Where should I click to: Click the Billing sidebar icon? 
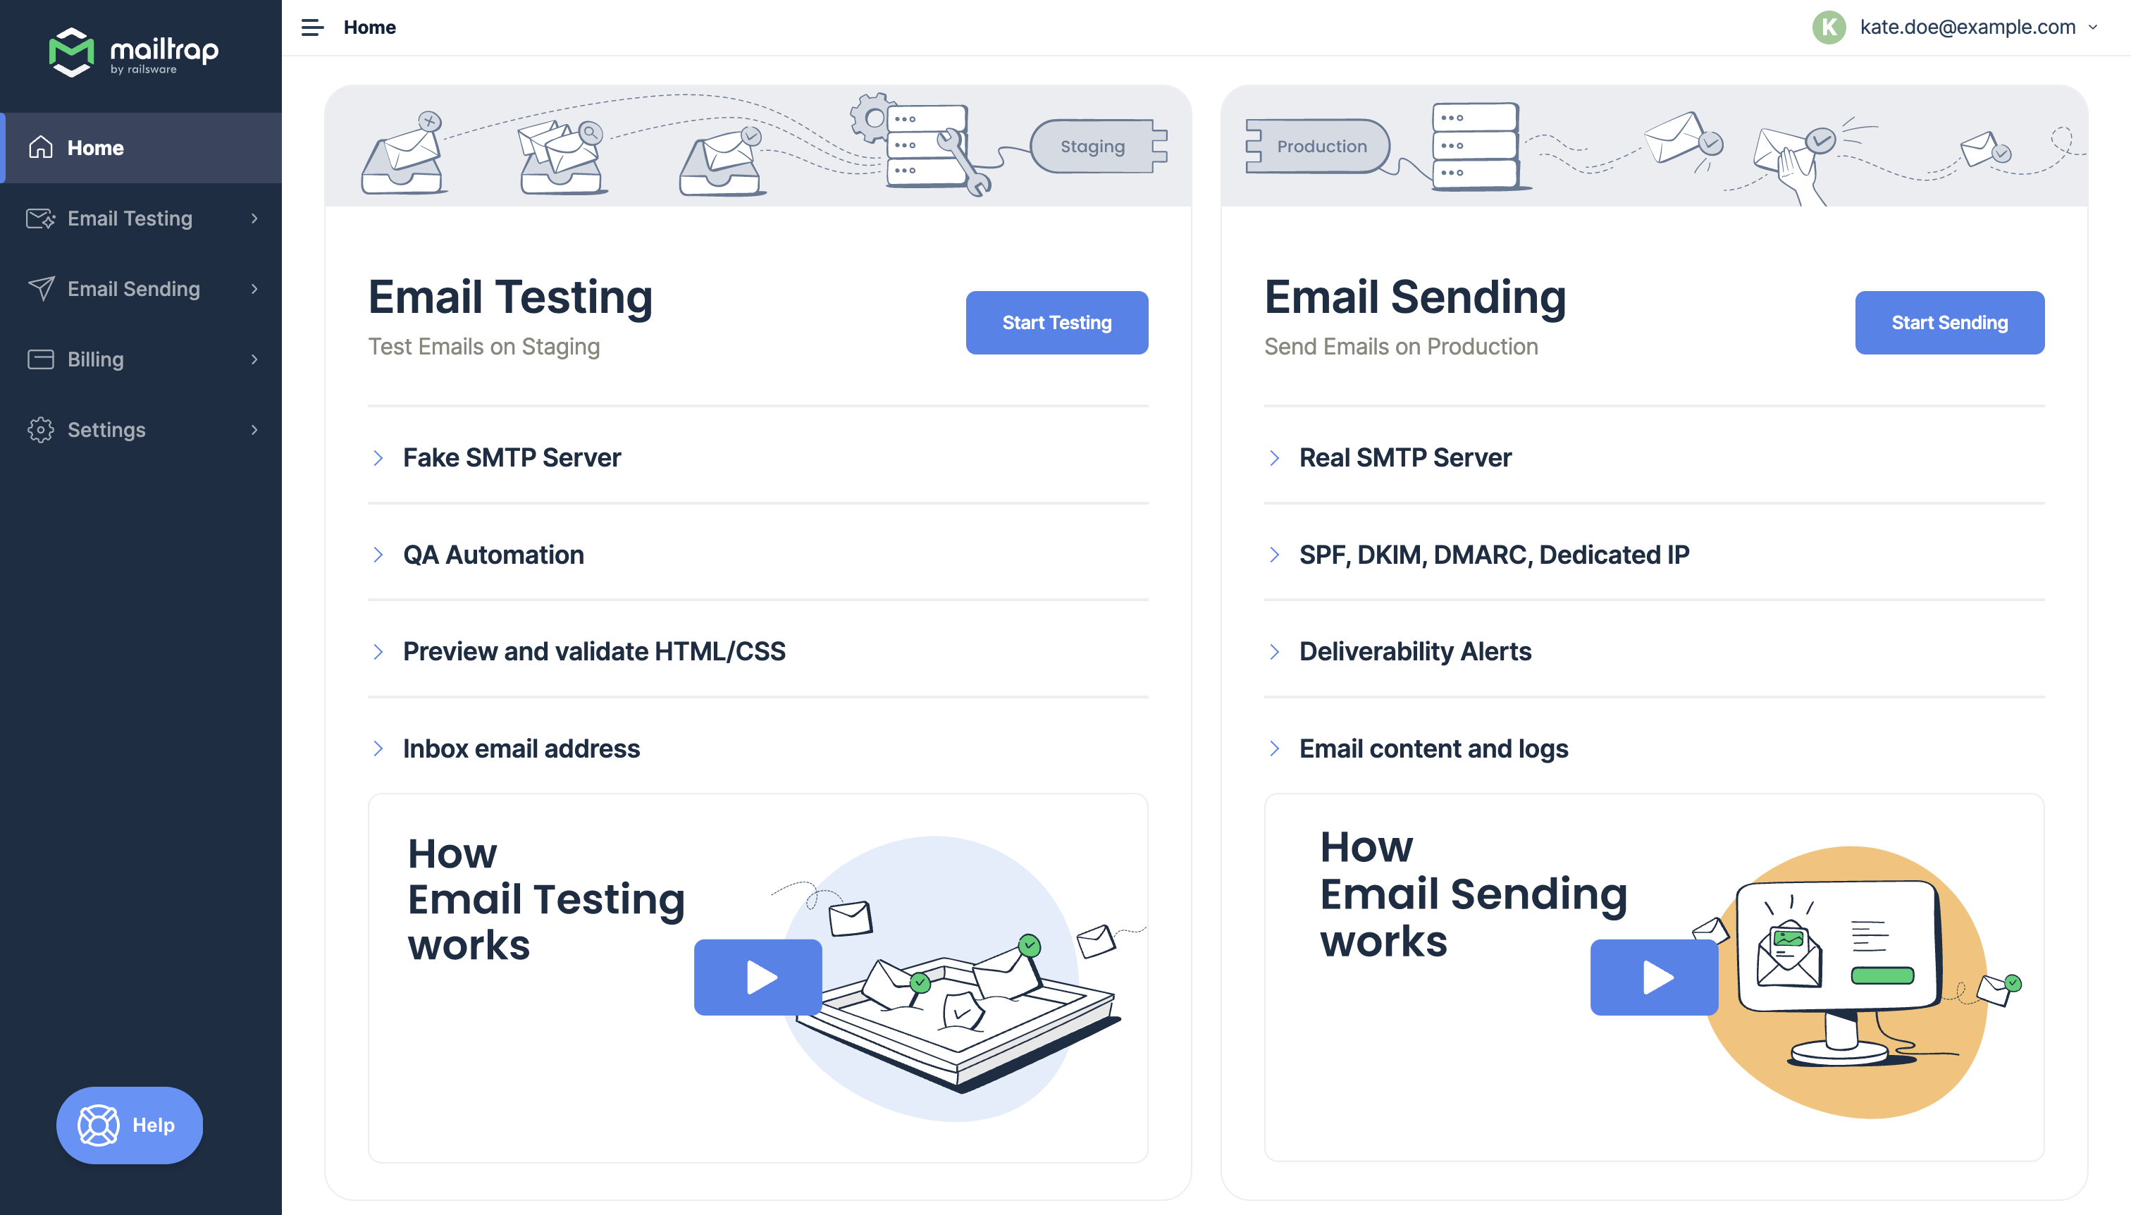click(x=39, y=357)
